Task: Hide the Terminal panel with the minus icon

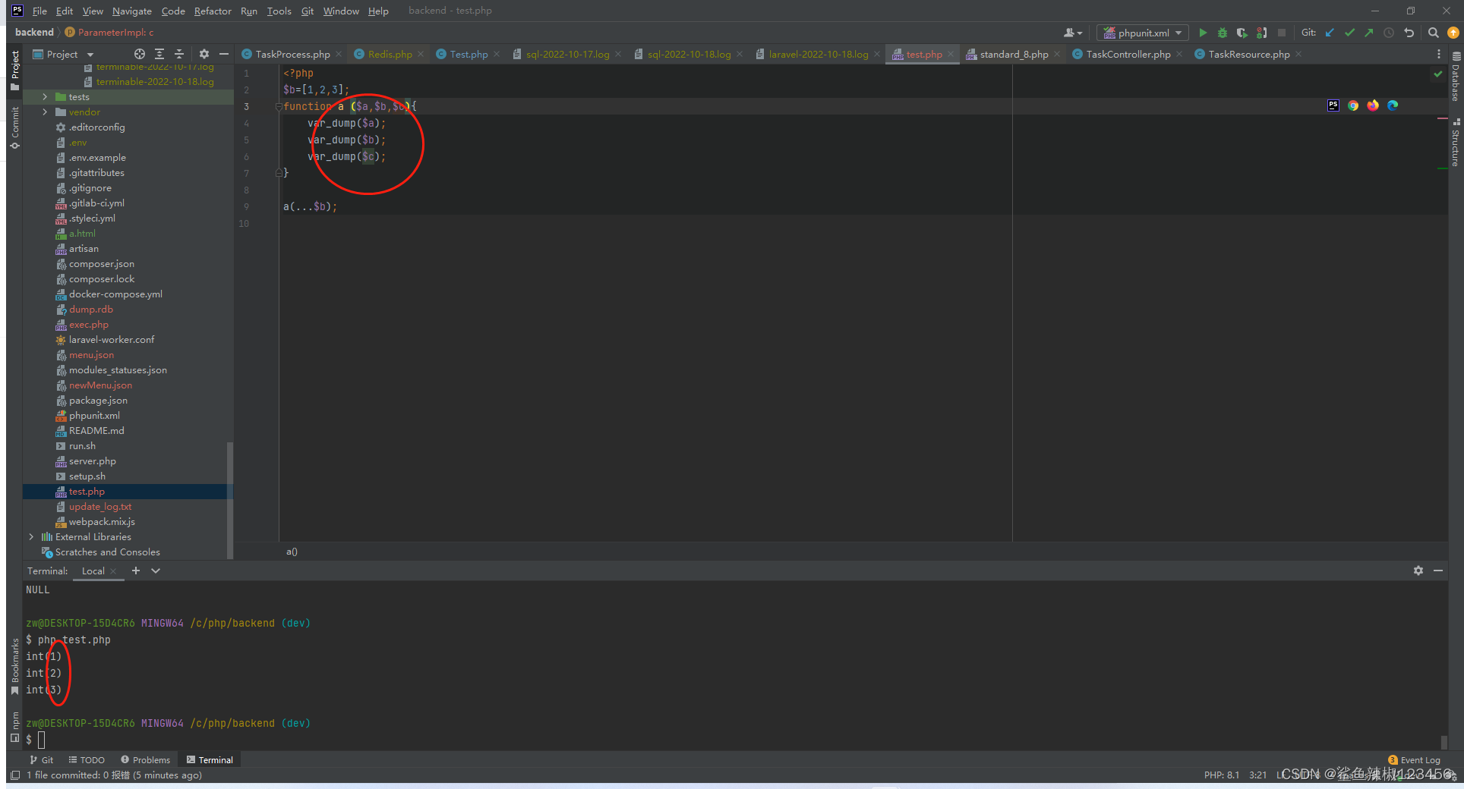Action: pyautogui.click(x=1438, y=571)
